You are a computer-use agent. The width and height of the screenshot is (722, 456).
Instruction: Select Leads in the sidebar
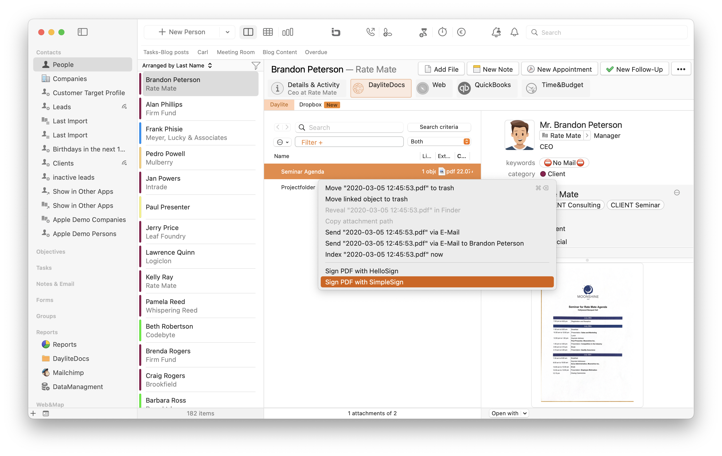[83, 107]
